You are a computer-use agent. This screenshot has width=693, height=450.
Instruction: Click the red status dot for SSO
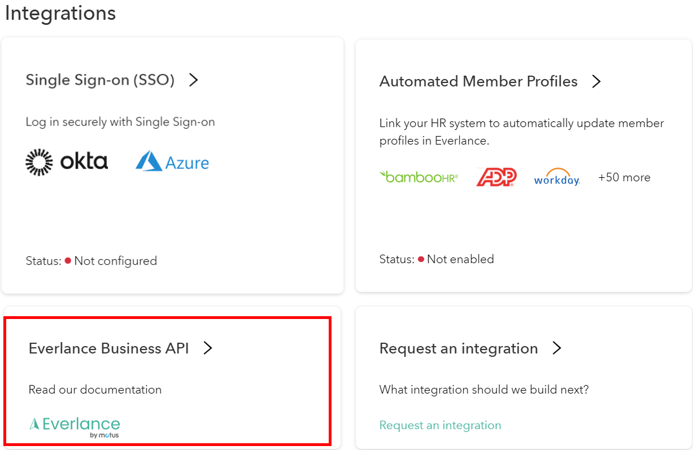coord(68,261)
